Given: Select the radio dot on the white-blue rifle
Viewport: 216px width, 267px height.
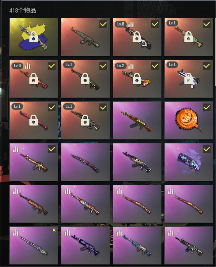Looking at the screenshot, I should pos(54,231).
